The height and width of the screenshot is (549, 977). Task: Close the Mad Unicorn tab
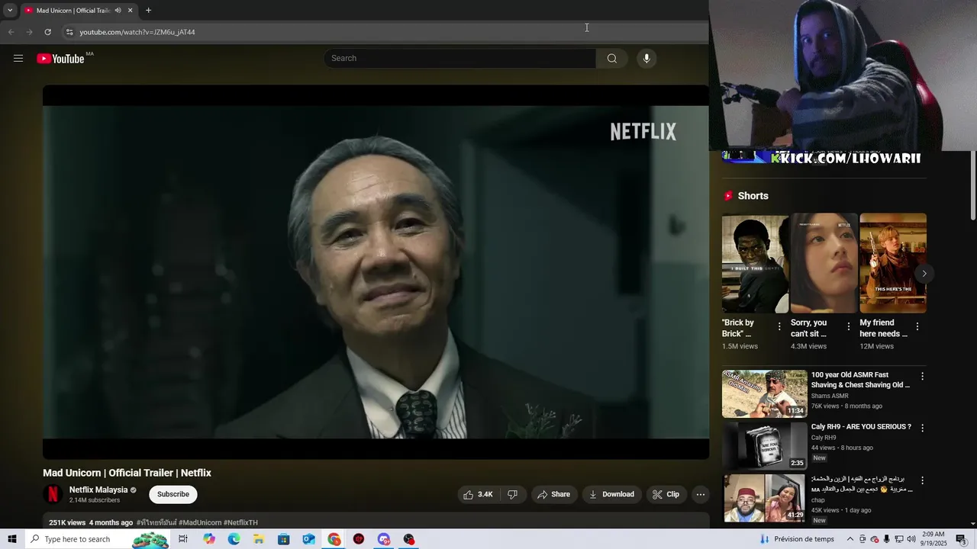coord(130,11)
